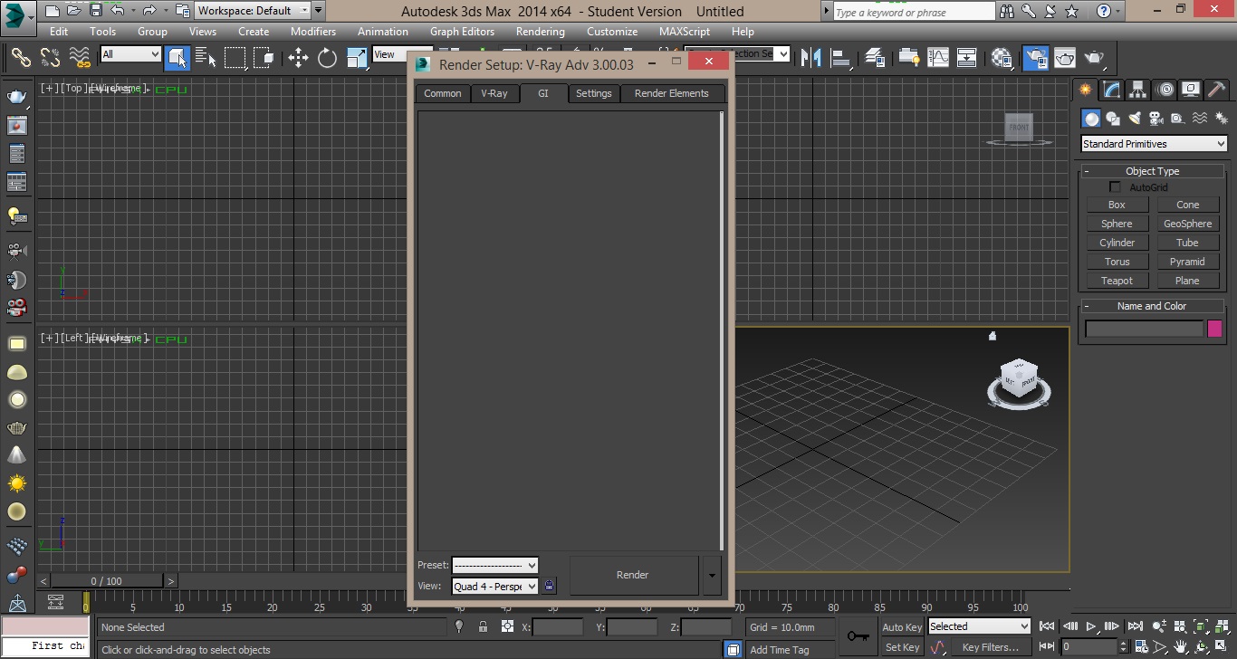Switch to the Motion command panel tab
This screenshot has width=1237, height=659.
click(1165, 90)
